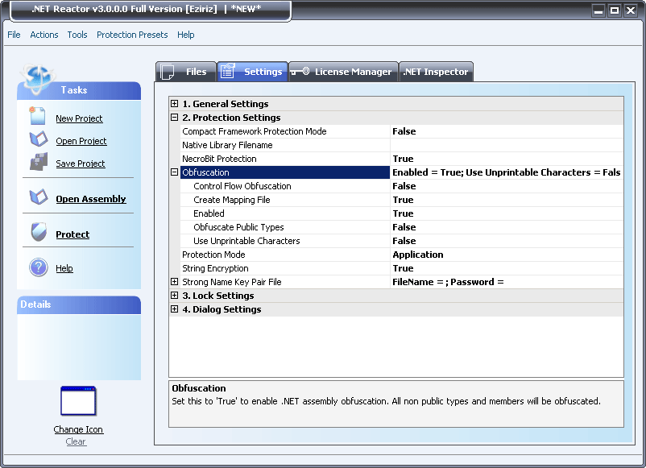
Task: Switch to the Files tab
Action: pyautogui.click(x=186, y=72)
